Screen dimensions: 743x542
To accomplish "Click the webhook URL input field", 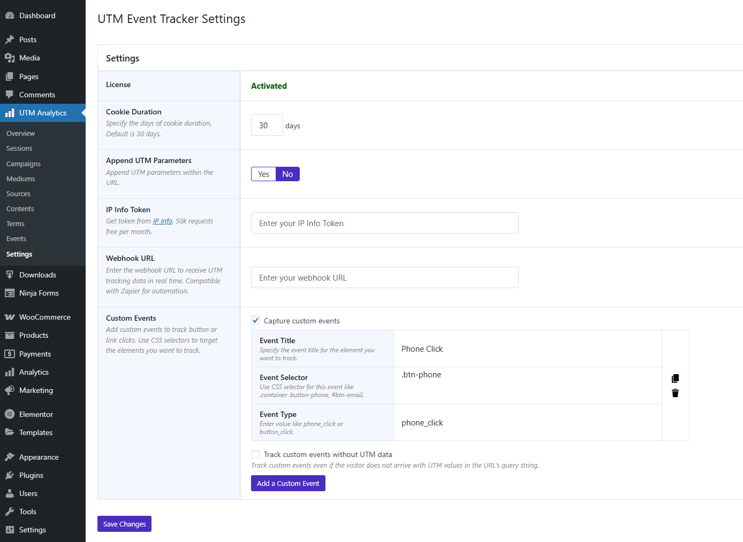I will tap(385, 277).
